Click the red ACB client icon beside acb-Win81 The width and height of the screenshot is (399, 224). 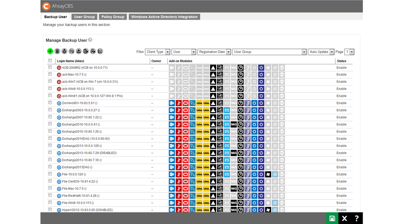point(59,96)
